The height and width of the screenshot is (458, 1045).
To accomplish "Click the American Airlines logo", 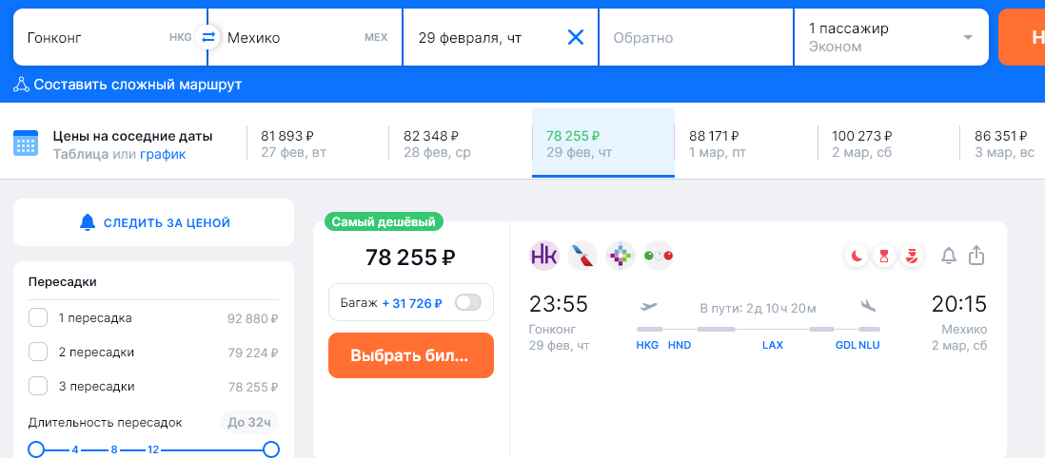I will pos(582,257).
